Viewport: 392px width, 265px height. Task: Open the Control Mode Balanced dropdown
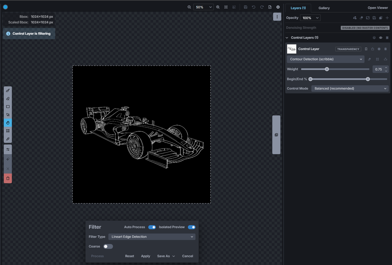tap(350, 89)
